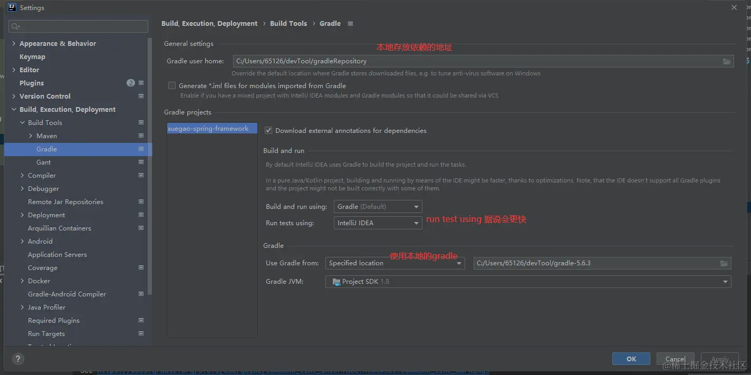Viewport: 751px width, 375px height.
Task: Expand the Debugger node
Action: [22, 188]
